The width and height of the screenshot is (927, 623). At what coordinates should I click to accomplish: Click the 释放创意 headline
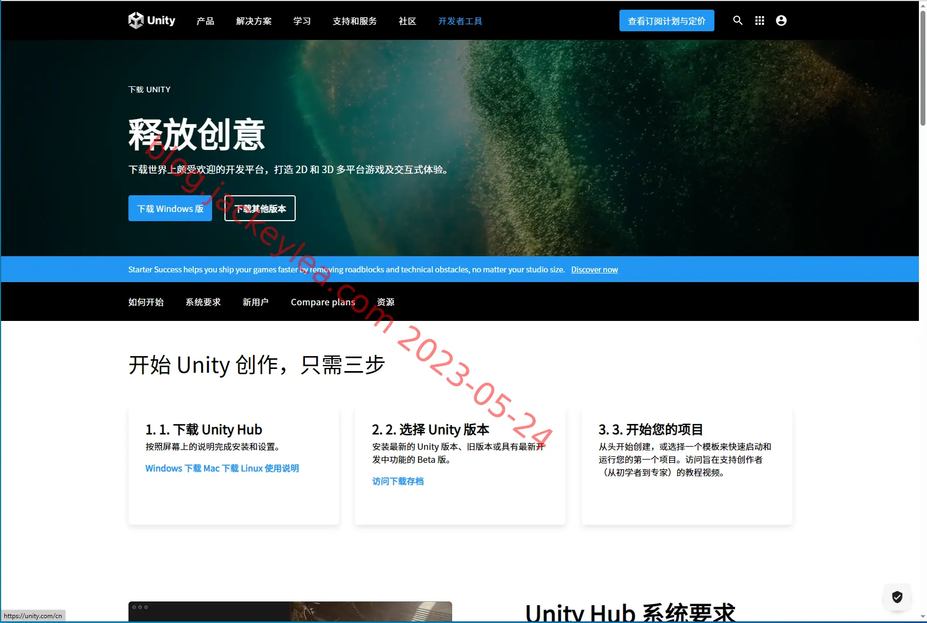click(x=197, y=134)
